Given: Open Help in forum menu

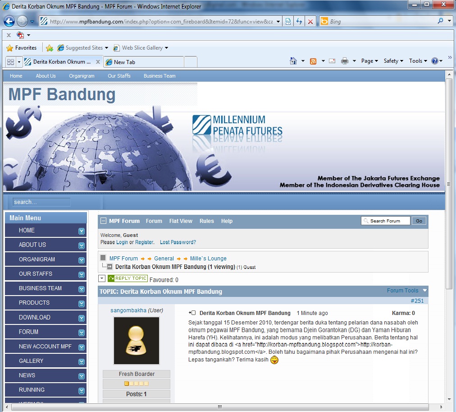Looking at the screenshot, I should [227, 221].
